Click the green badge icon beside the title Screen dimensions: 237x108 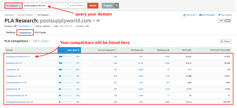click(98, 21)
